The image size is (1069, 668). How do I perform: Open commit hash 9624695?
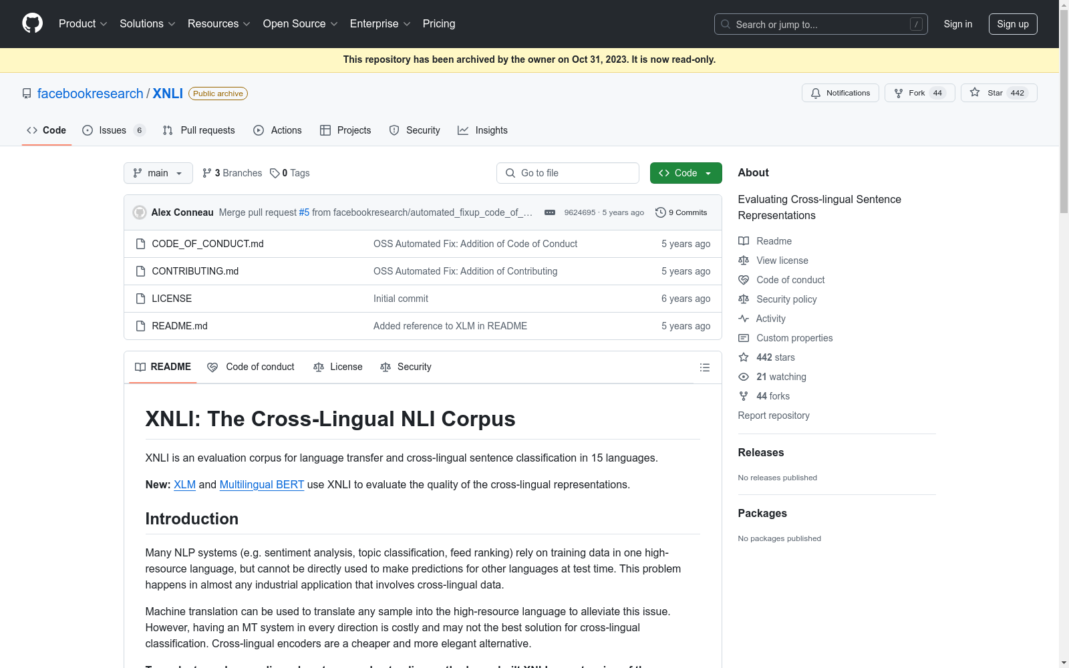pos(580,212)
